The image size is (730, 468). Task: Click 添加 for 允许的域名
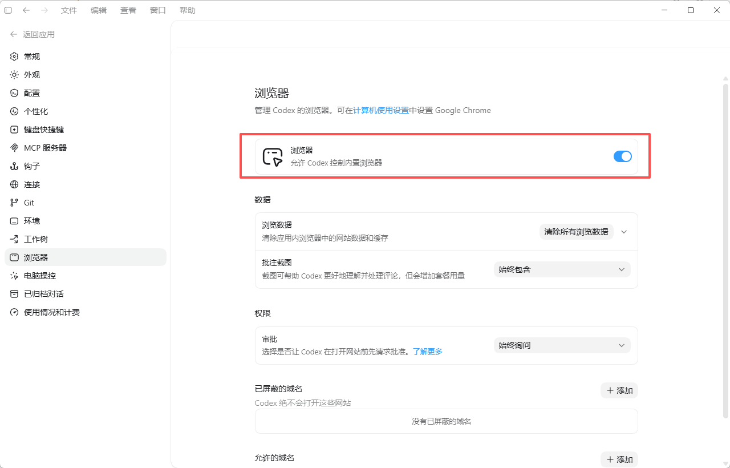point(619,459)
